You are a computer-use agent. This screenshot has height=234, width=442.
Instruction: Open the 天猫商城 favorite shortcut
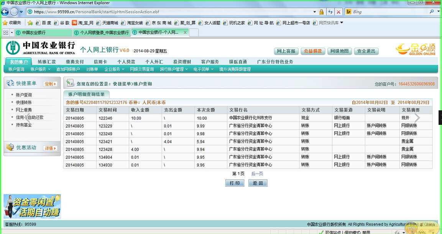pos(107,23)
